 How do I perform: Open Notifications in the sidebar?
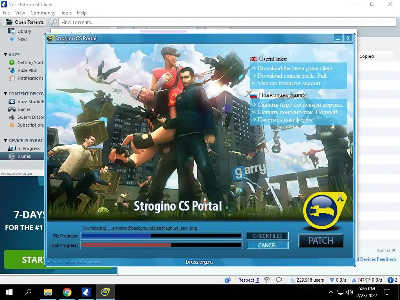click(30, 78)
